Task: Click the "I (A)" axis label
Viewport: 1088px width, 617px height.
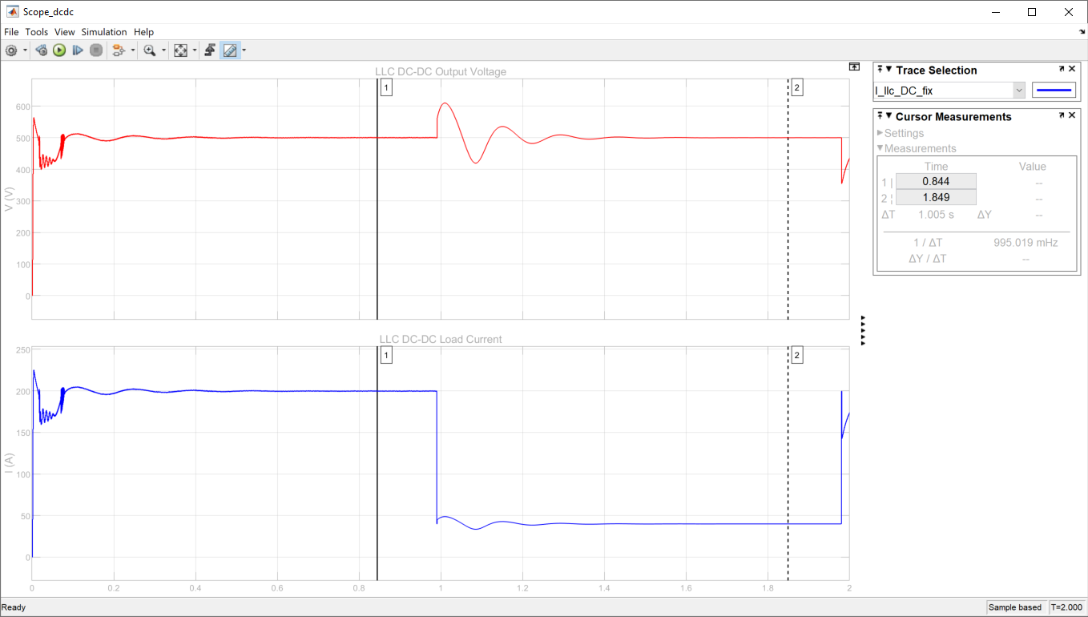Action: (x=9, y=463)
